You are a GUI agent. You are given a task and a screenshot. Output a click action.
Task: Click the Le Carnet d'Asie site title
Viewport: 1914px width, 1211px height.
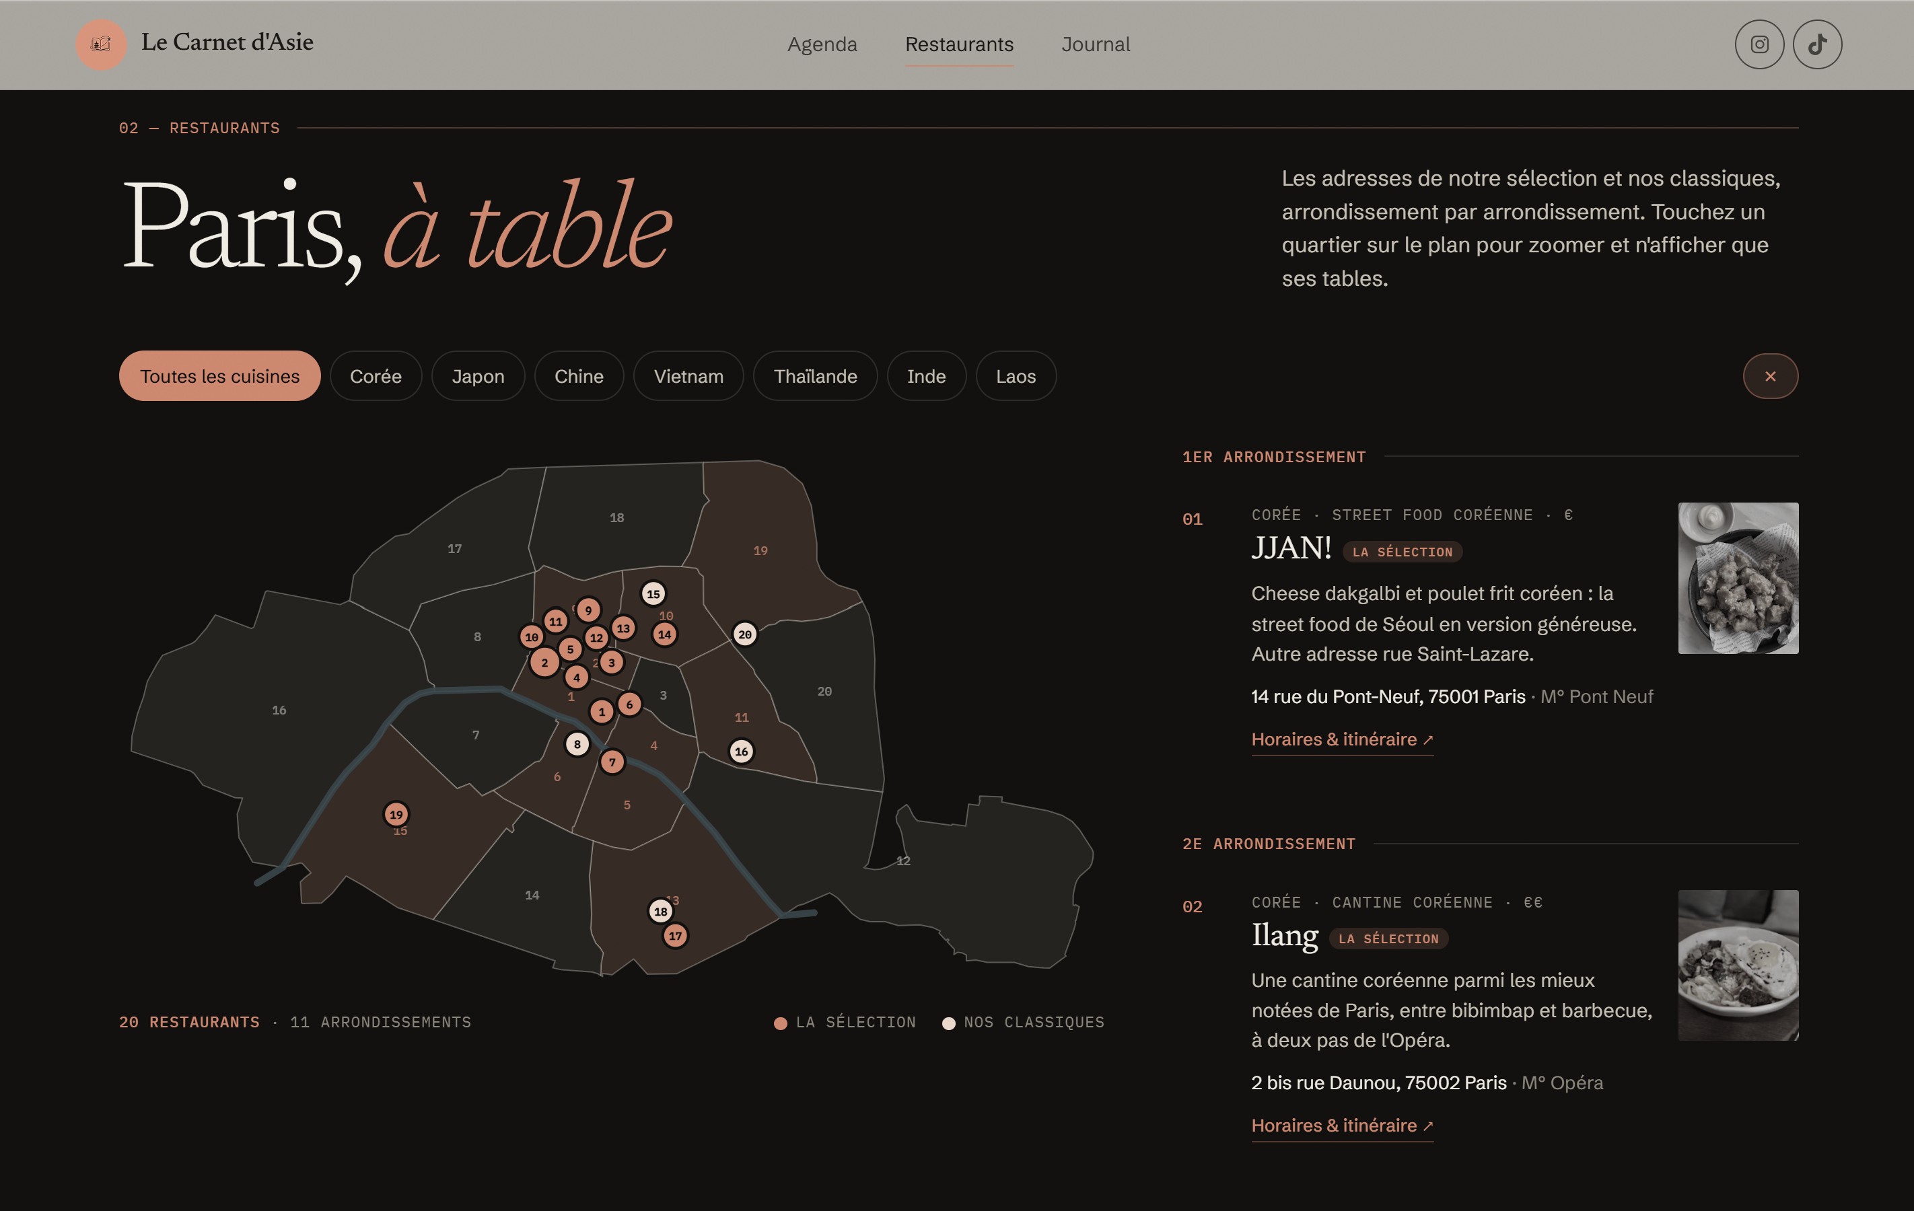(x=227, y=42)
